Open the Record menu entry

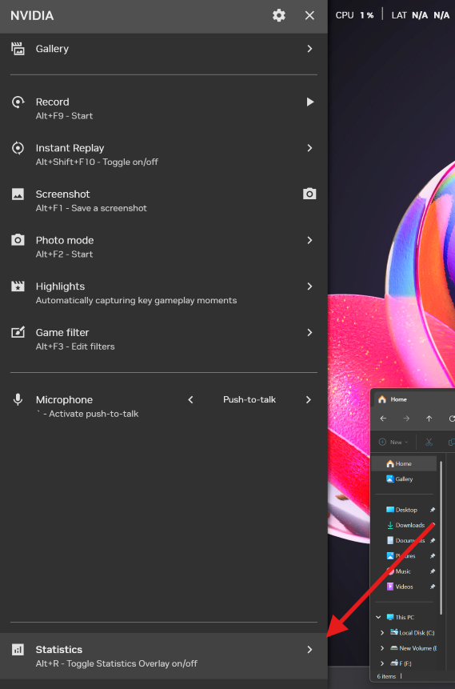click(163, 109)
